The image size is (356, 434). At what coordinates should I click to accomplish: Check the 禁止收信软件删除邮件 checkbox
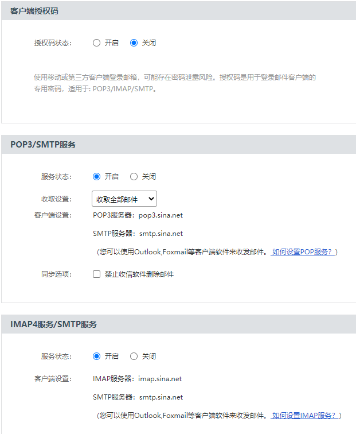[97, 274]
